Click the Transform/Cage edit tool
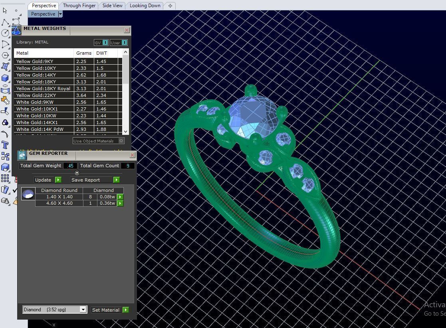 pos(5,190)
